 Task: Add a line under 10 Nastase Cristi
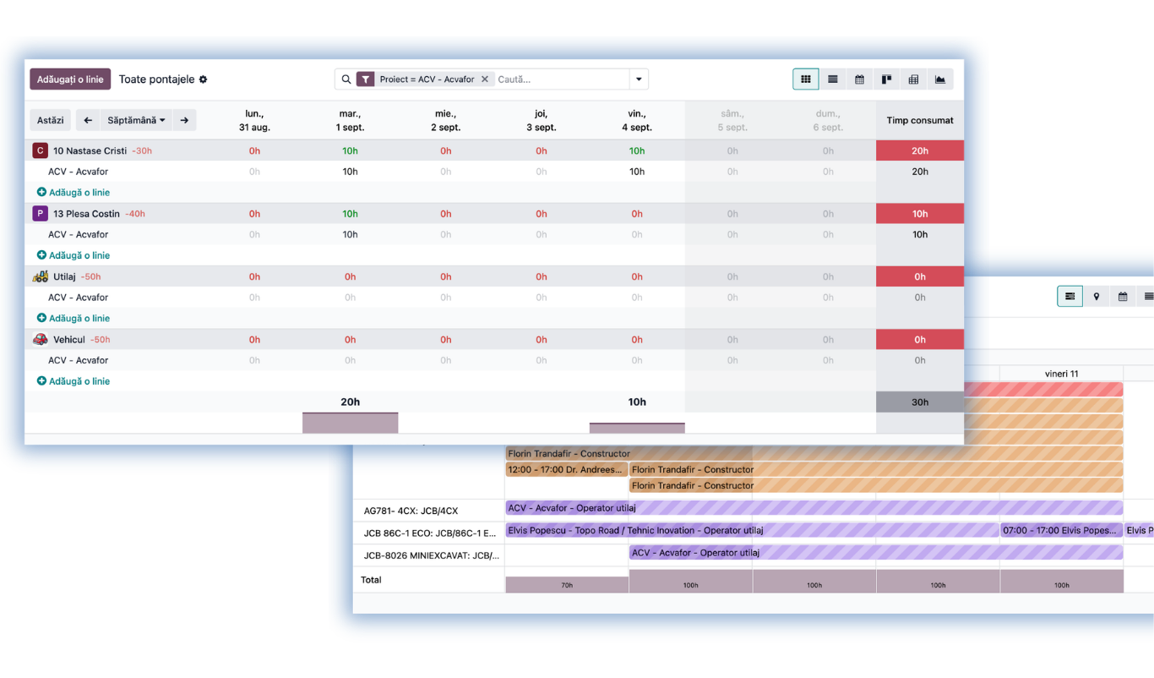(x=73, y=193)
